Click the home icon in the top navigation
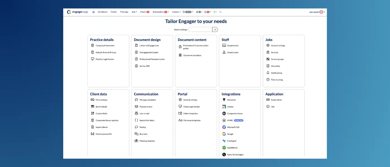Screen dimensions: 390x167 point(93,12)
